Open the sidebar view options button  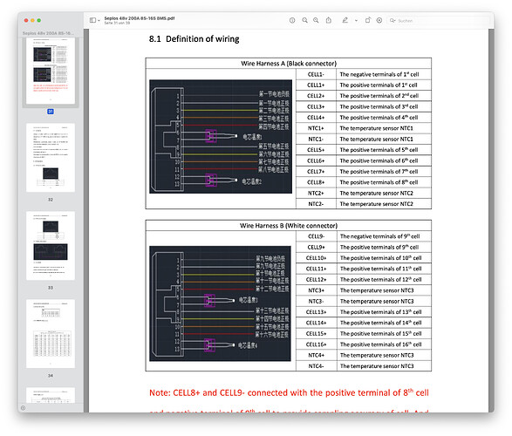point(92,20)
